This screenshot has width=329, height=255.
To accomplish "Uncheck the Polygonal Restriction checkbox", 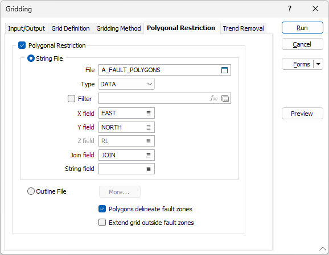I will [22, 45].
